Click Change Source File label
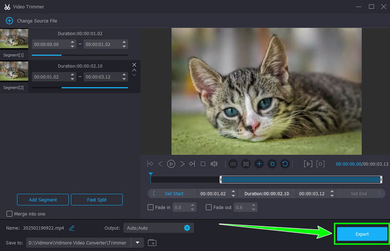 37,21
